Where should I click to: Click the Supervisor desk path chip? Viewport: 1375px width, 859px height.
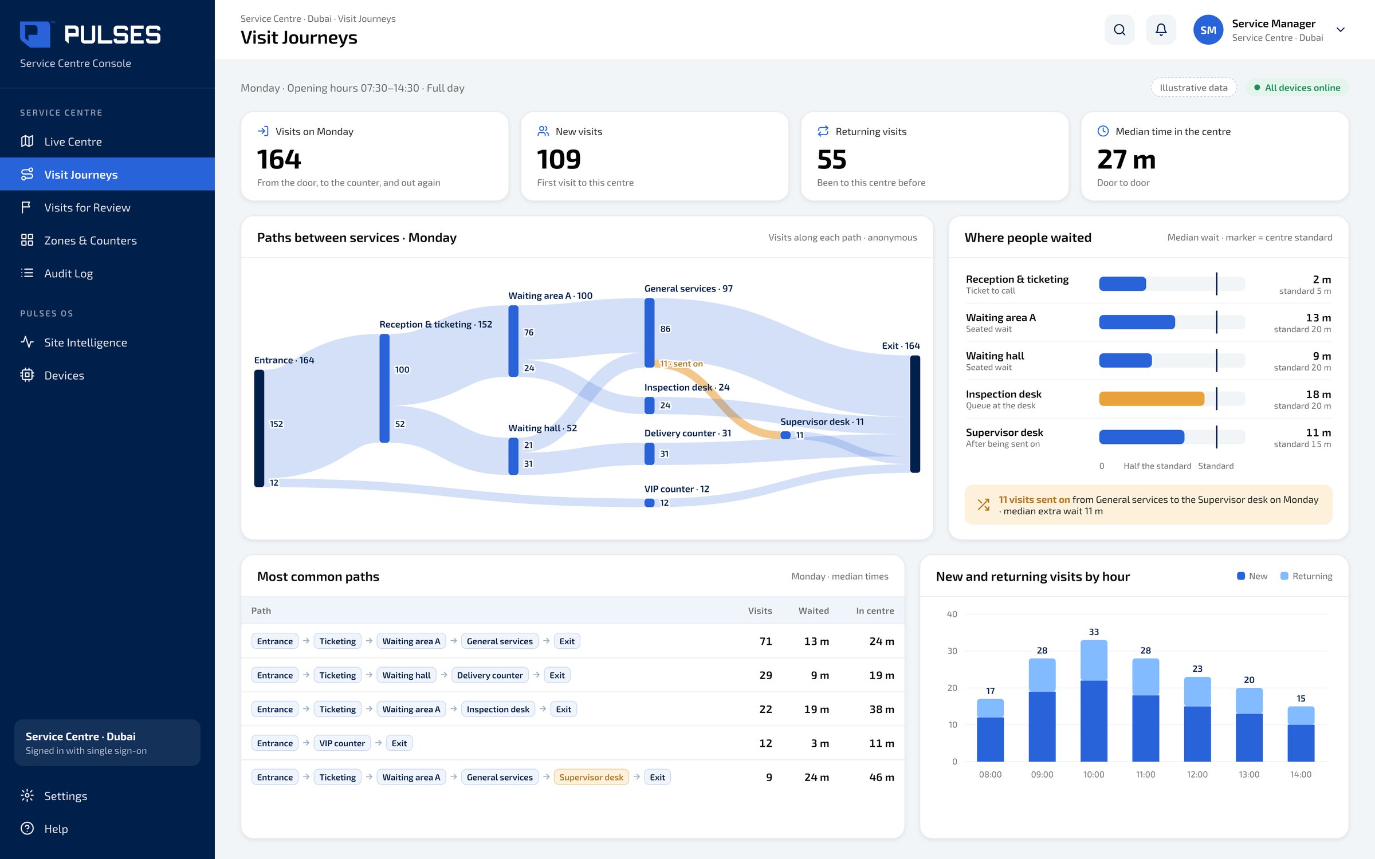591,777
